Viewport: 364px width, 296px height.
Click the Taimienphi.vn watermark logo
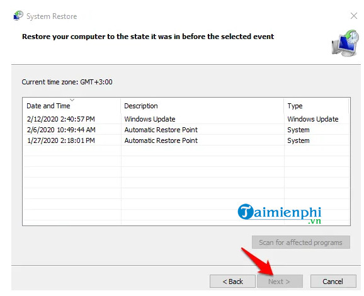tap(280, 214)
